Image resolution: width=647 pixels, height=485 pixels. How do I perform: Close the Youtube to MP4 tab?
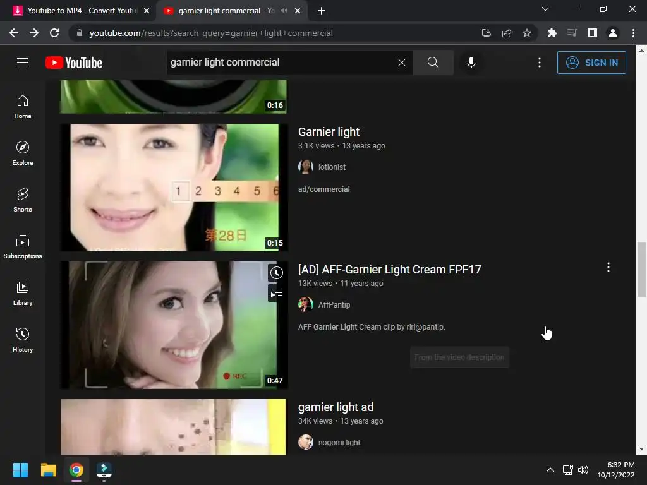click(147, 11)
